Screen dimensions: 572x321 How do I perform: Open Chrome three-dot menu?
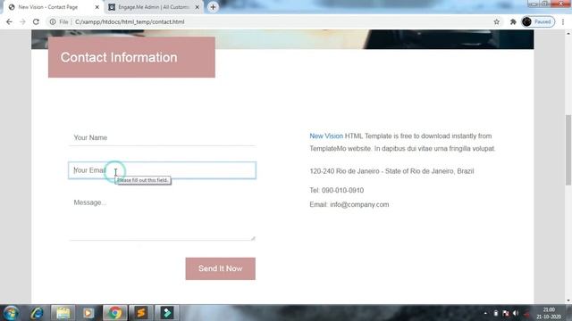563,21
